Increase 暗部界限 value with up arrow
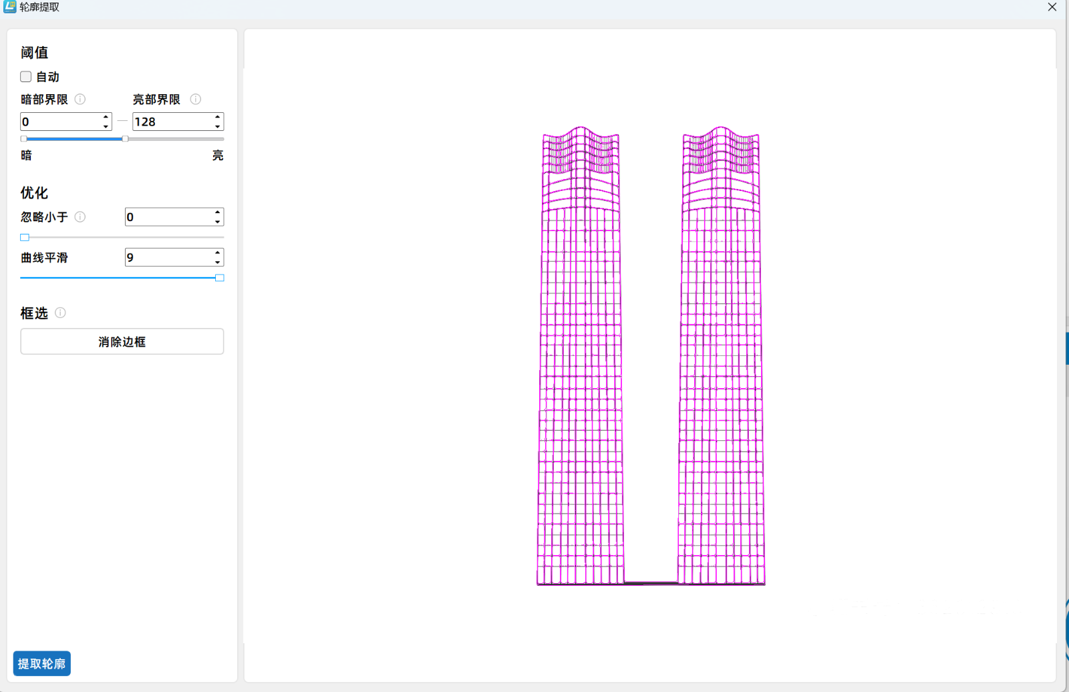 tap(106, 118)
